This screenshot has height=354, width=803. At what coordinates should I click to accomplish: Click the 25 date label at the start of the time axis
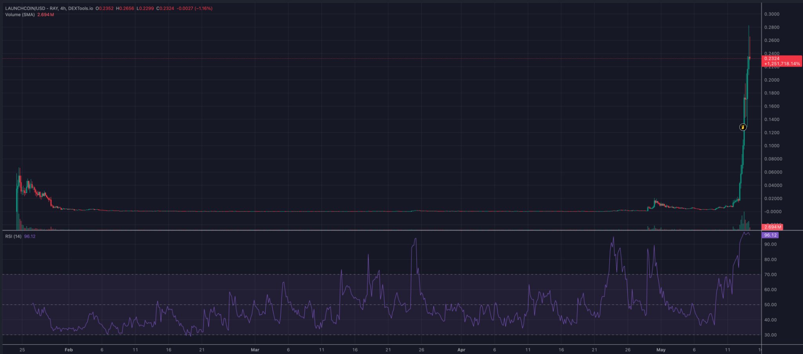[x=22, y=350]
